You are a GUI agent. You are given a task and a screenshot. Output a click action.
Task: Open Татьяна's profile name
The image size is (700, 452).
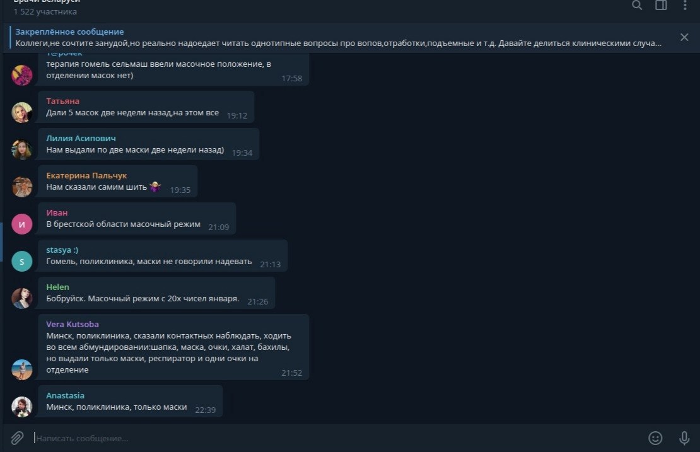[x=62, y=101]
